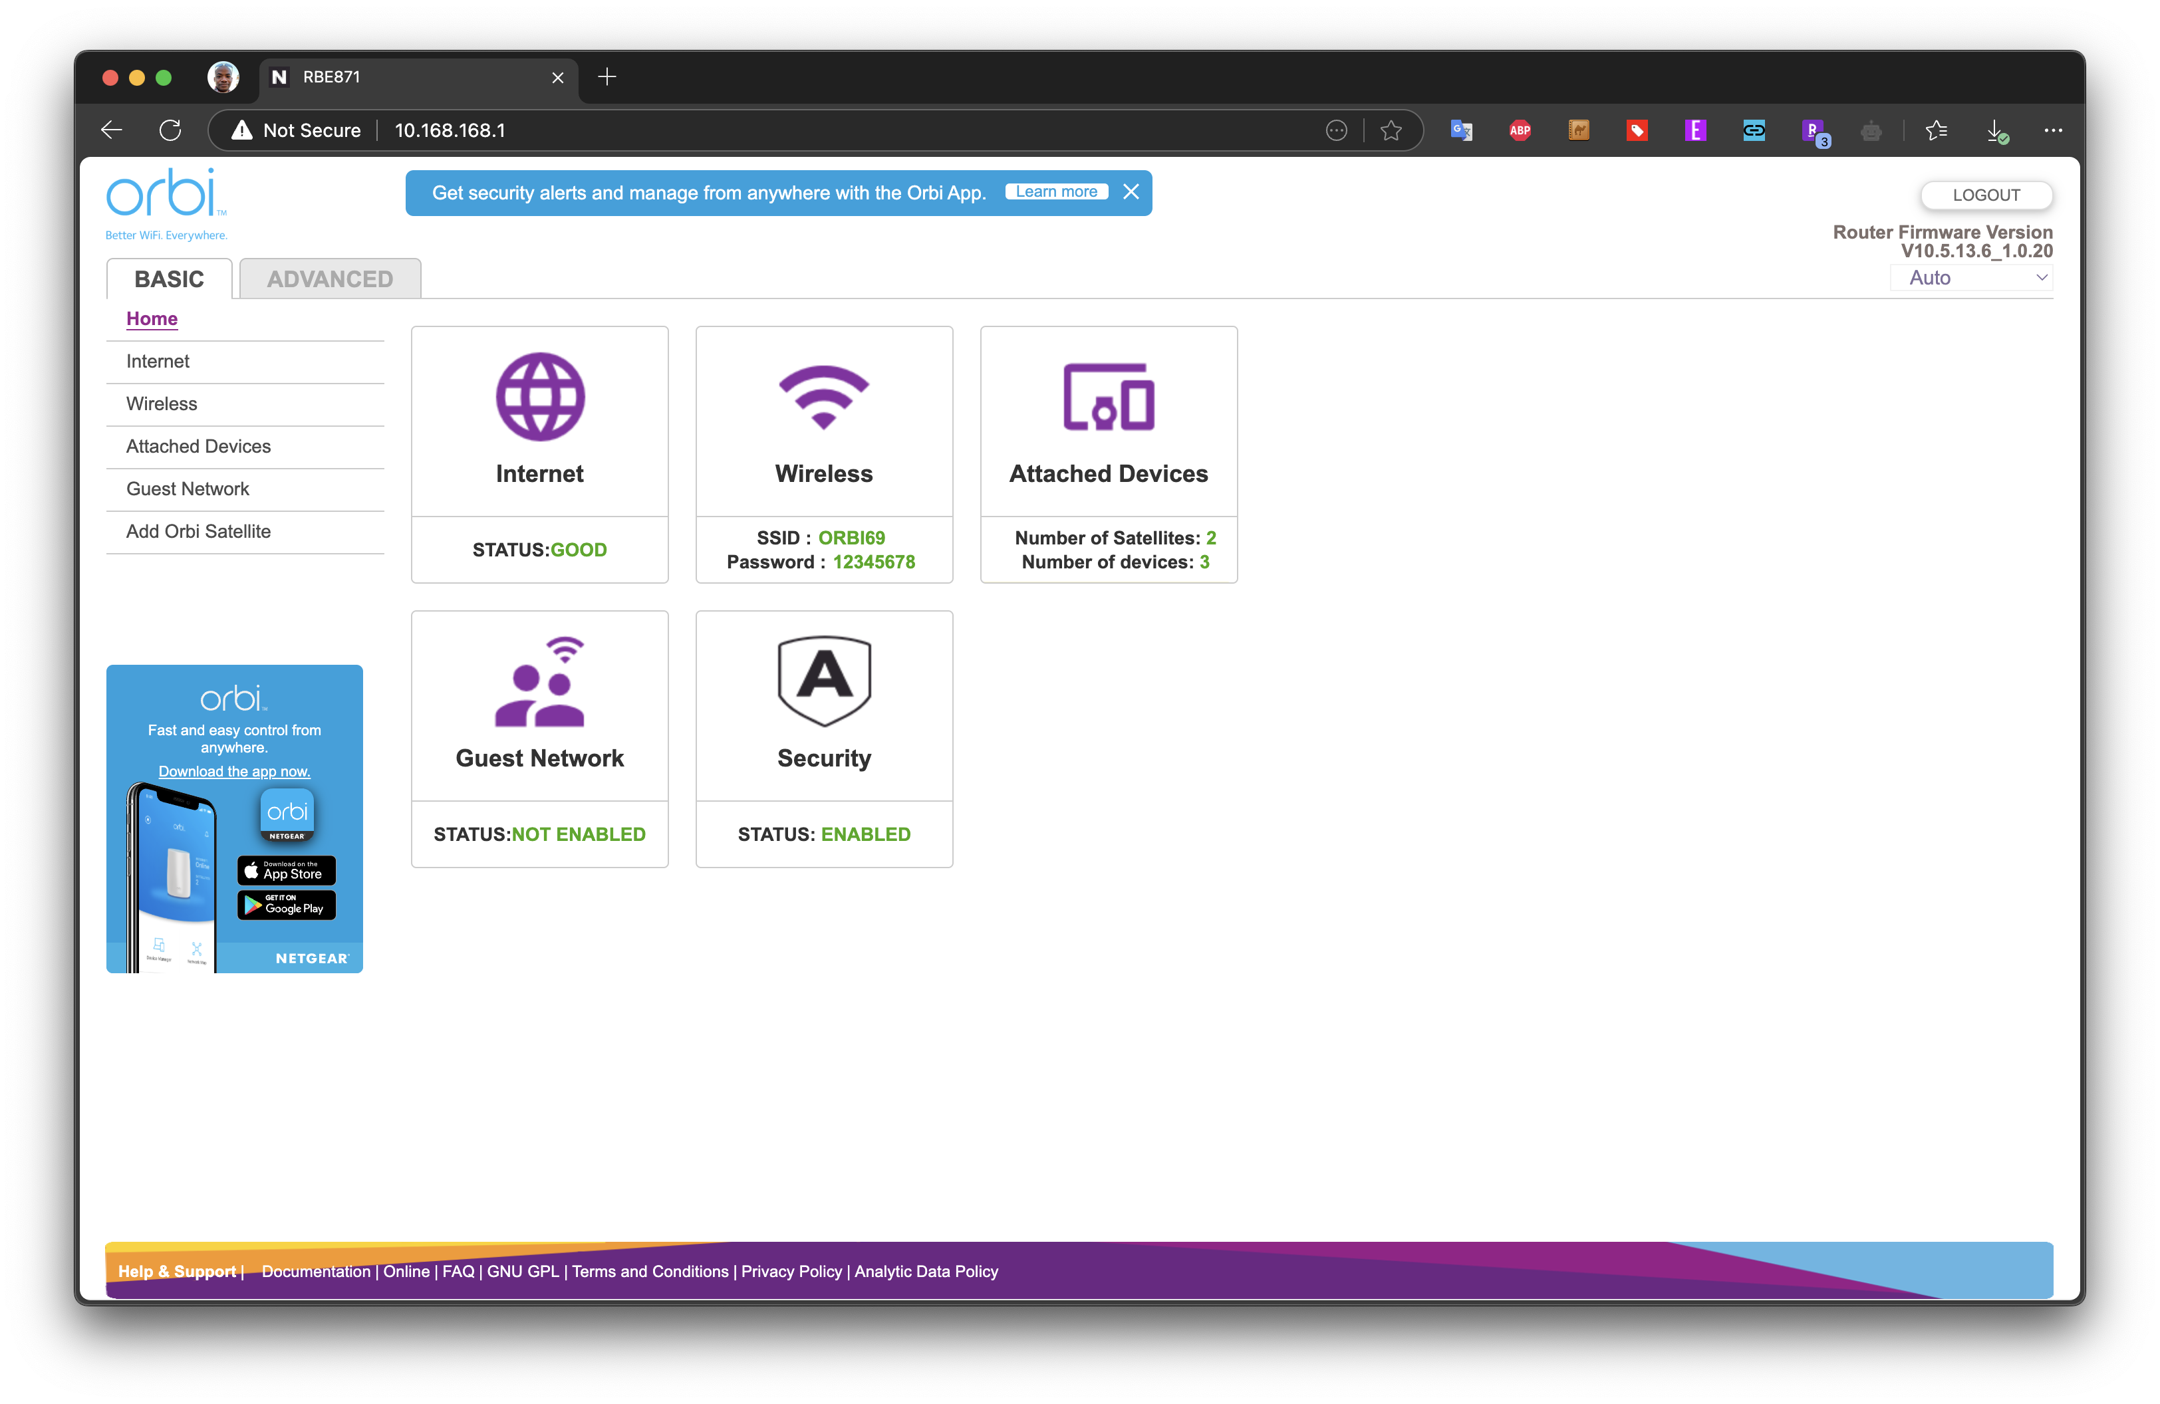Image resolution: width=2160 pixels, height=1404 pixels.
Task: Bookmark this page with the star icon
Action: (1391, 130)
